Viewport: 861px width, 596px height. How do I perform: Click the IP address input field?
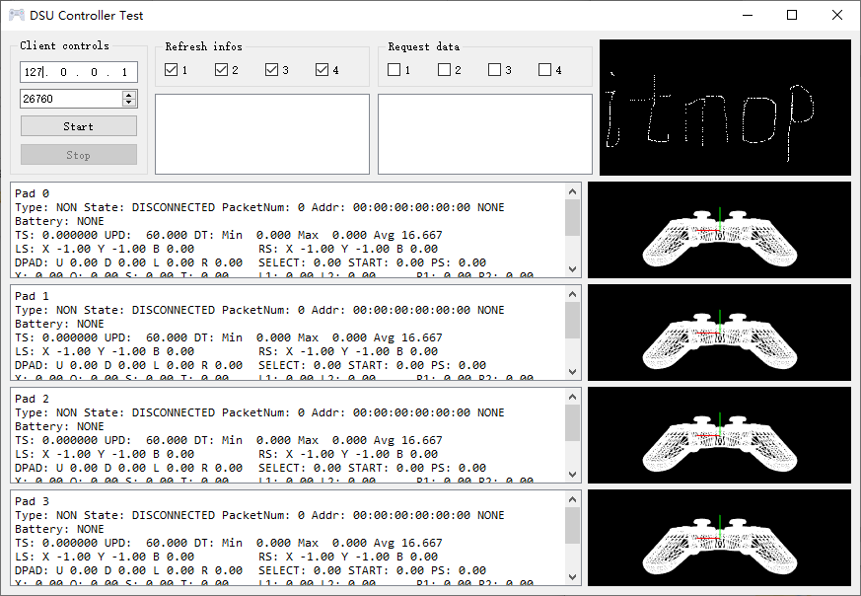tap(79, 72)
